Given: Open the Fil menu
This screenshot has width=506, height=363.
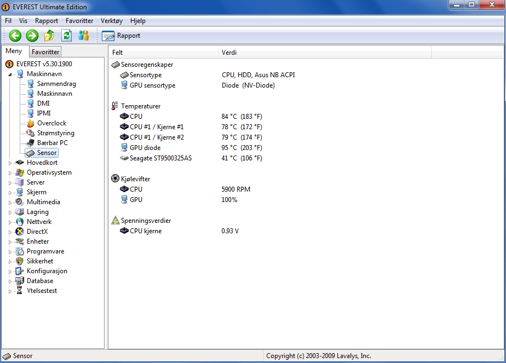Looking at the screenshot, I should pyautogui.click(x=8, y=21).
